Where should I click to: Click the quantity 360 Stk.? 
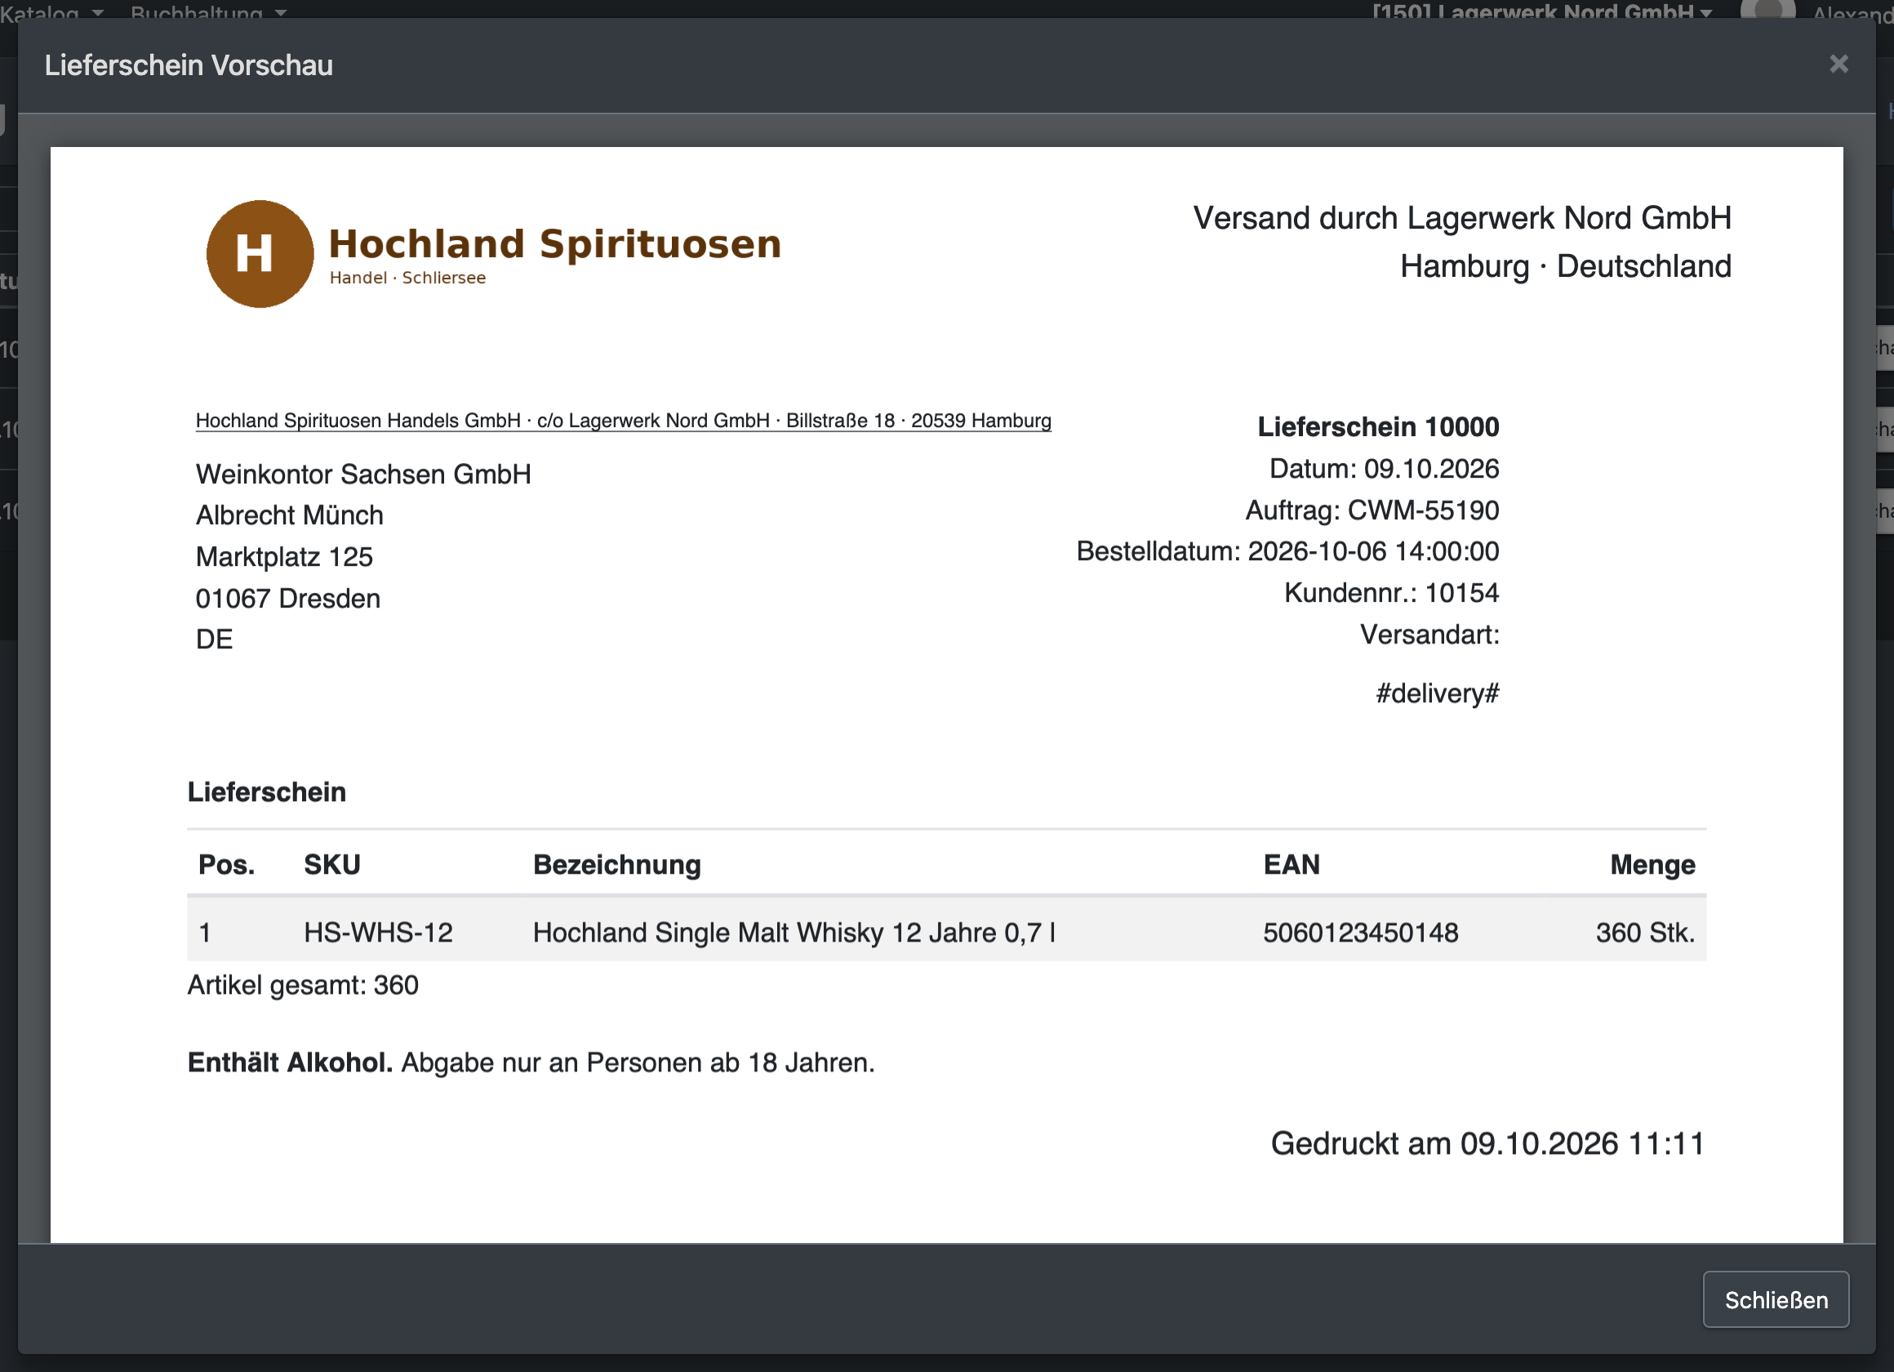point(1645,932)
